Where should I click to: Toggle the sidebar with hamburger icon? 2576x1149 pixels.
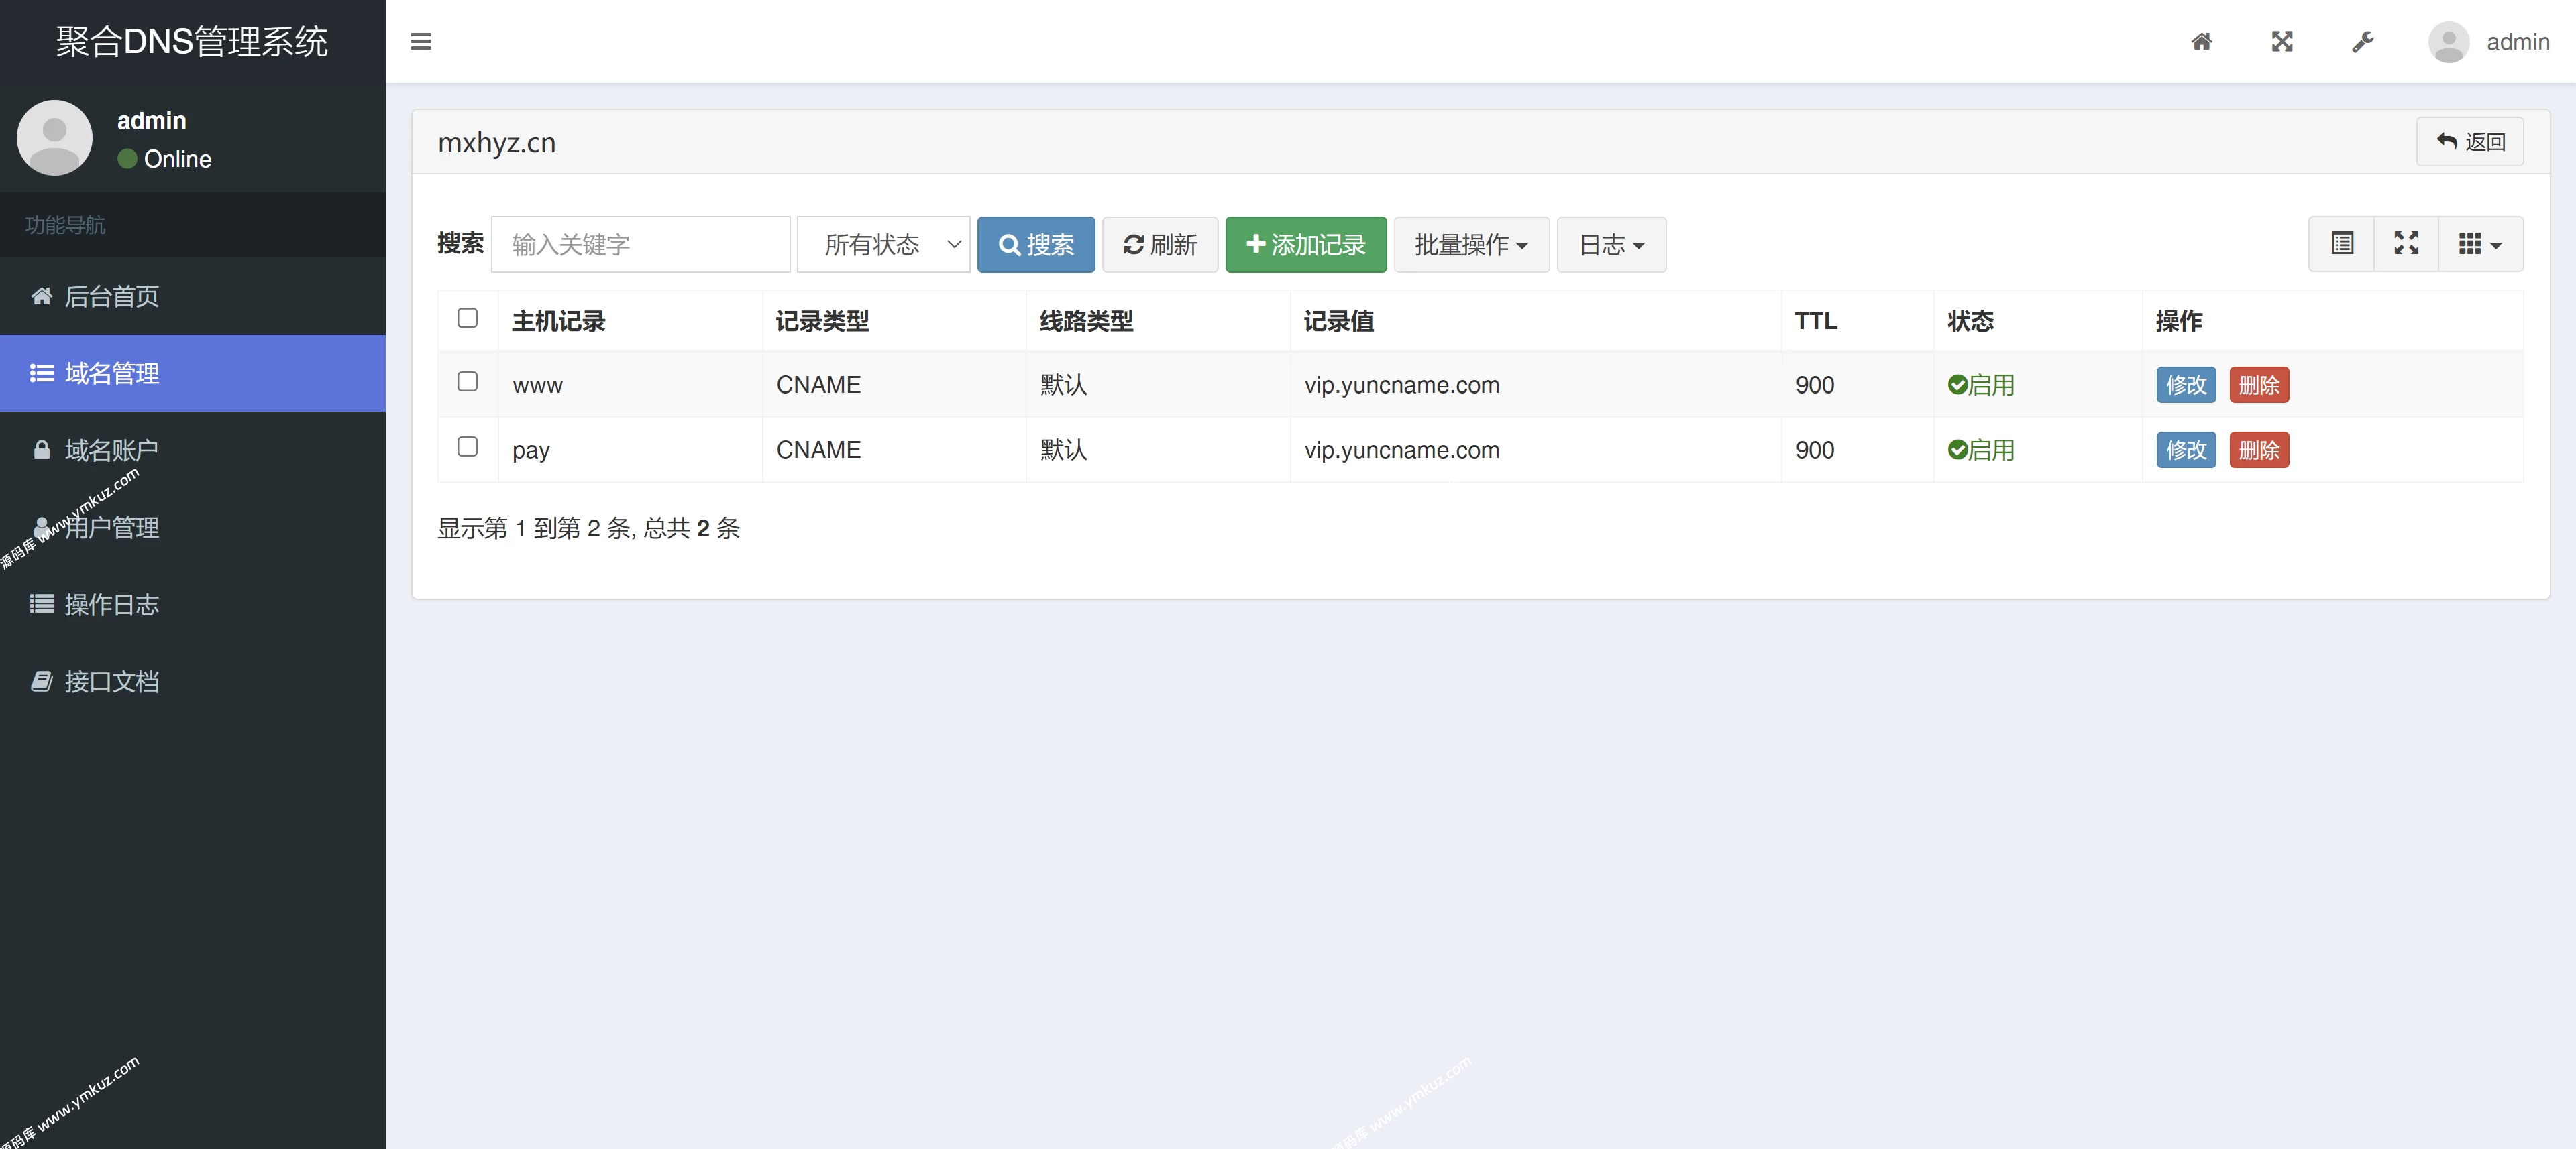(421, 42)
